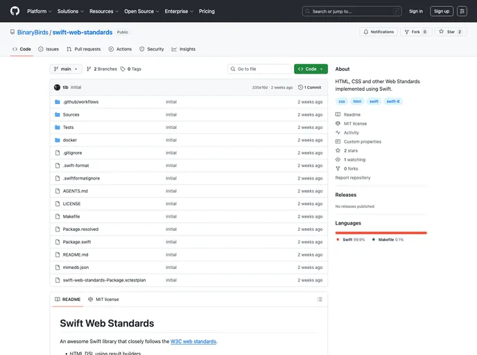The height and width of the screenshot is (355, 477).
Task: Click the tib author avatar
Action: point(57,87)
